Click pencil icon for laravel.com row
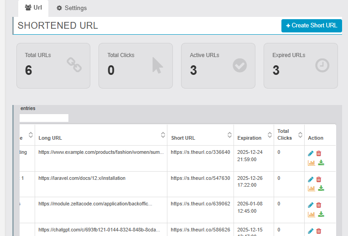The image size is (348, 236). (x=311, y=179)
